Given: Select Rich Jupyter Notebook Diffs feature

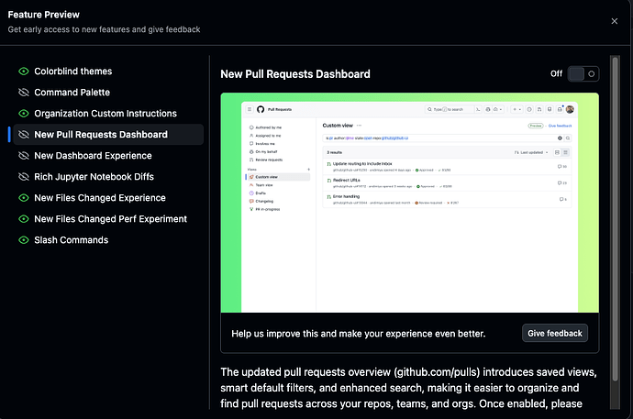Looking at the screenshot, I should [x=108, y=177].
